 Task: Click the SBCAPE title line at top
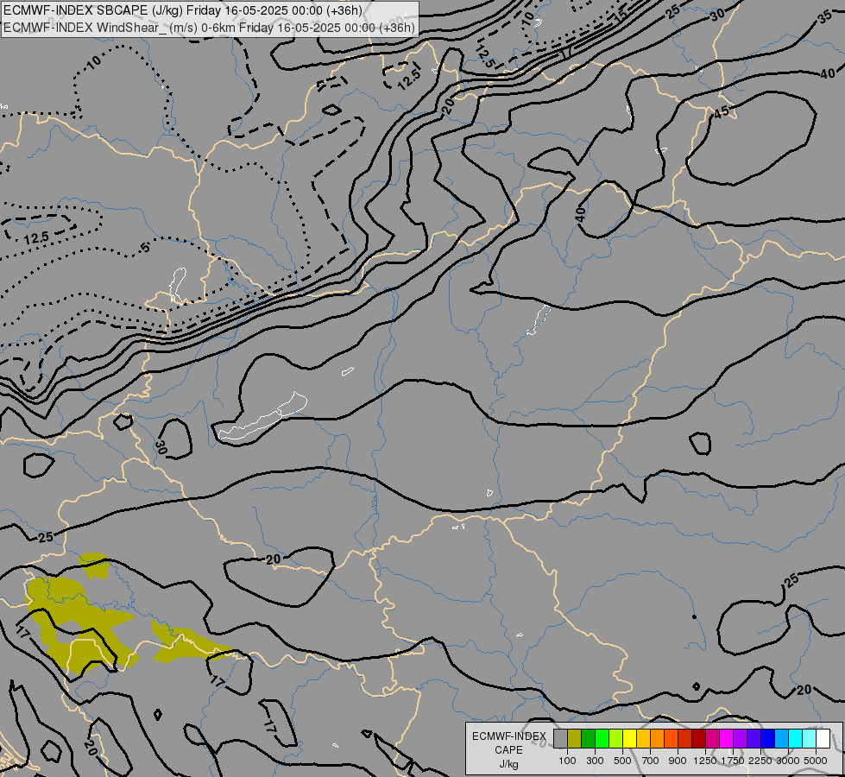183,10
